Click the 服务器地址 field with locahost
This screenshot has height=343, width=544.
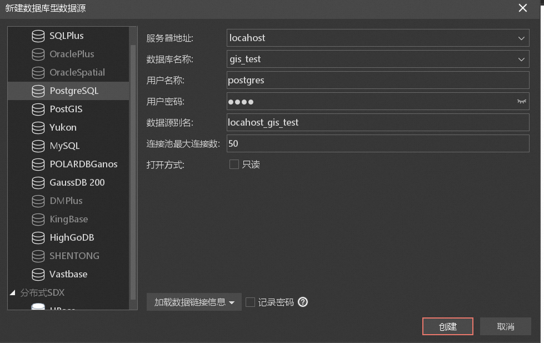tap(378, 38)
